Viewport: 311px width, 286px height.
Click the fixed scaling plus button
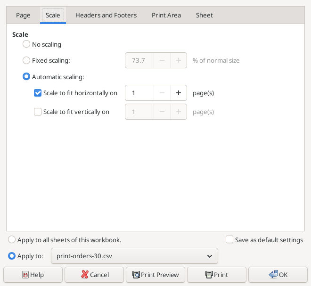pyautogui.click(x=179, y=60)
